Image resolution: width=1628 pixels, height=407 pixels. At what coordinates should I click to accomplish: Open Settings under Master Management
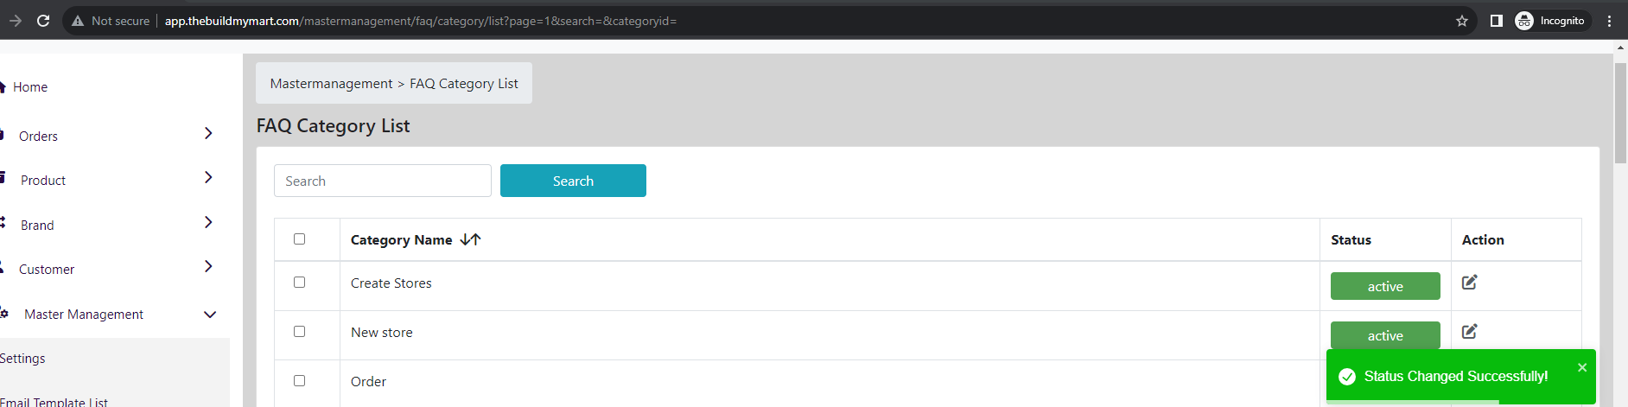(x=22, y=358)
